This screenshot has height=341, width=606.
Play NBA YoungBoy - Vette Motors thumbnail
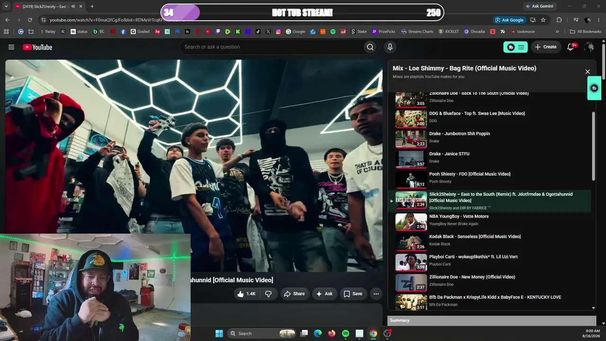pyautogui.click(x=411, y=222)
